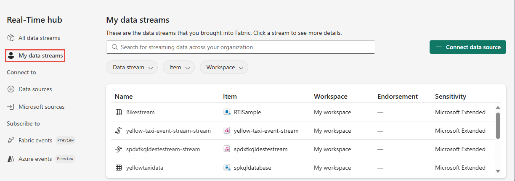Click the All data streams icon
Screen dimensions: 515x181
11,38
